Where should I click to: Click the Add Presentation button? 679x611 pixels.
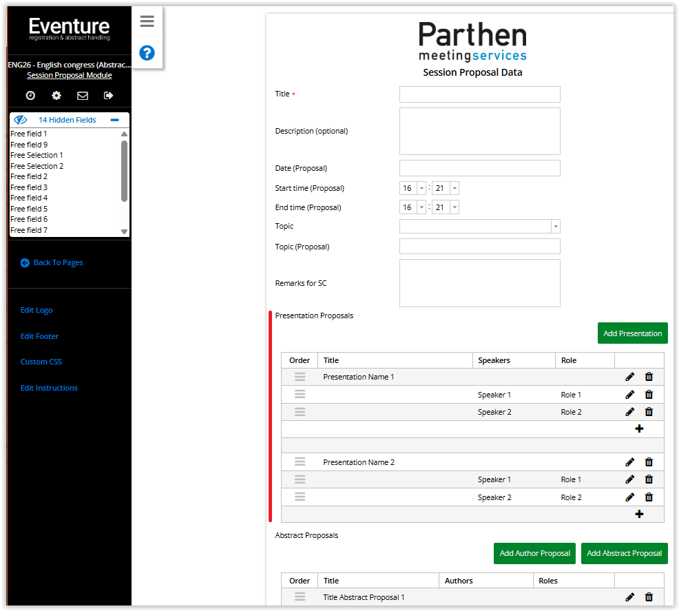click(x=632, y=333)
